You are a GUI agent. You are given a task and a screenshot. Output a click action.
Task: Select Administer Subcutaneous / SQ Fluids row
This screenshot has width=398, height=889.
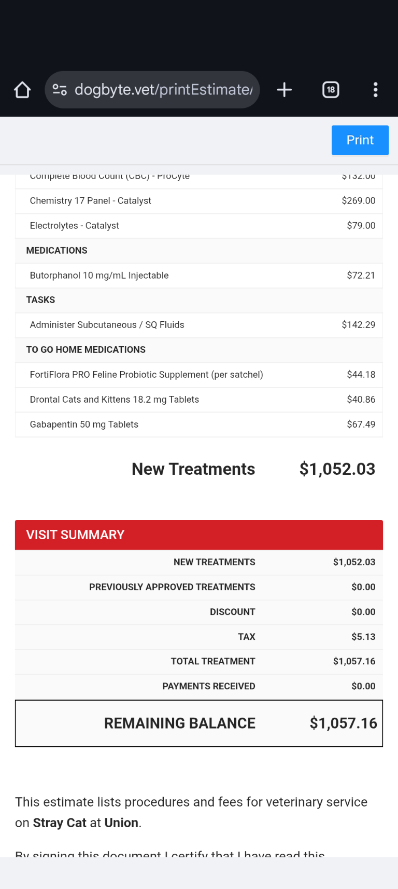[x=199, y=325]
